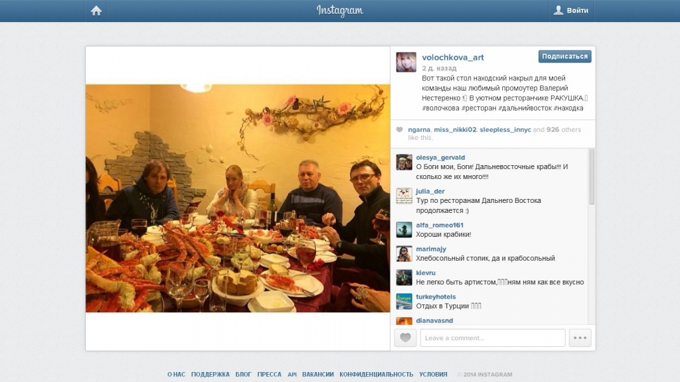Open julia_der commenter avatar
This screenshot has width=680, height=382.
point(404,196)
